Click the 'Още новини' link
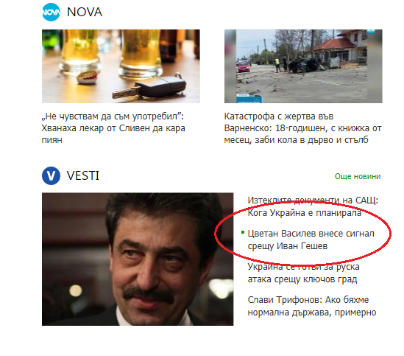The height and width of the screenshot is (356, 404). pyautogui.click(x=358, y=176)
